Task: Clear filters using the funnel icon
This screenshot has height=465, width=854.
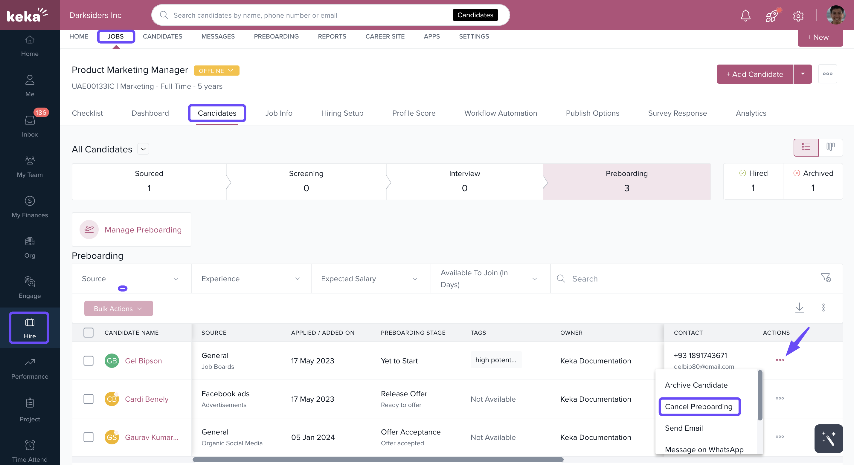Action: point(826,278)
